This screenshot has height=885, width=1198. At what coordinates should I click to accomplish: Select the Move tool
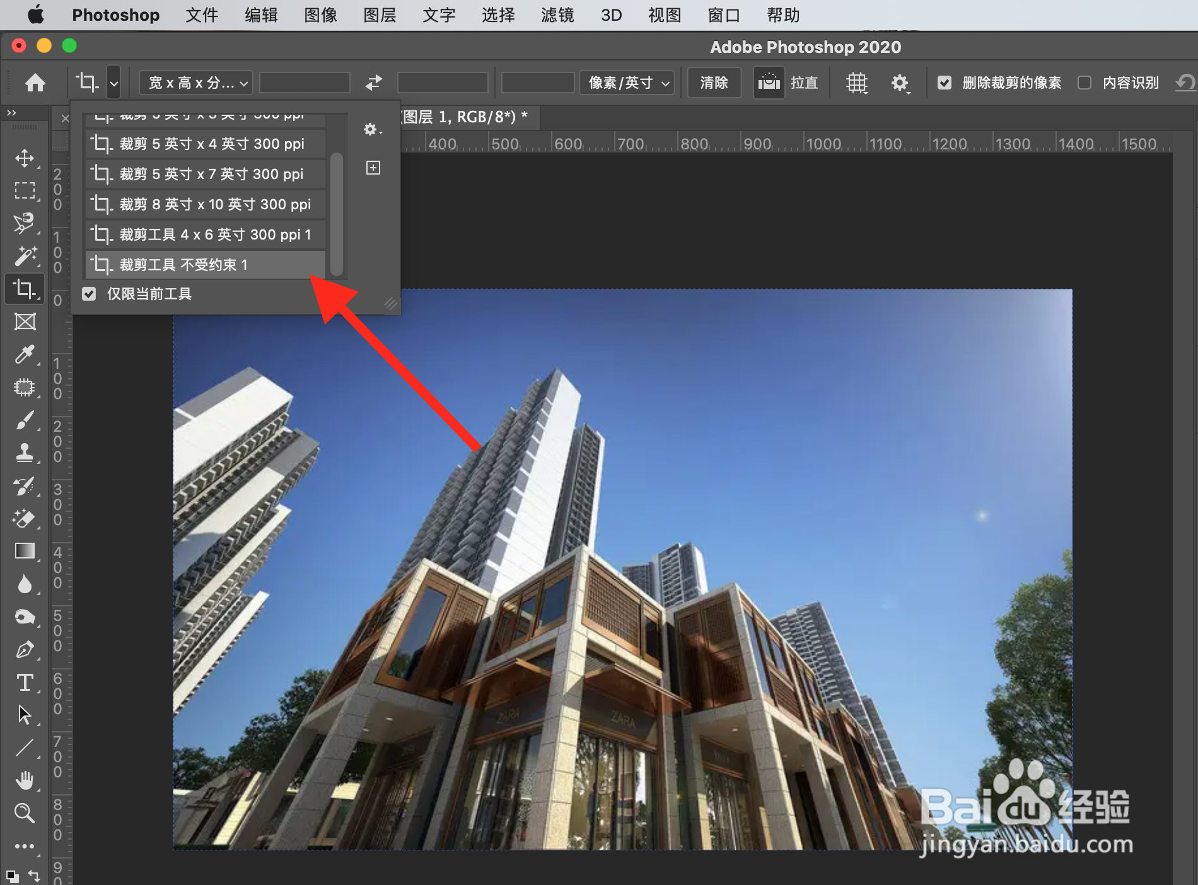click(25, 158)
